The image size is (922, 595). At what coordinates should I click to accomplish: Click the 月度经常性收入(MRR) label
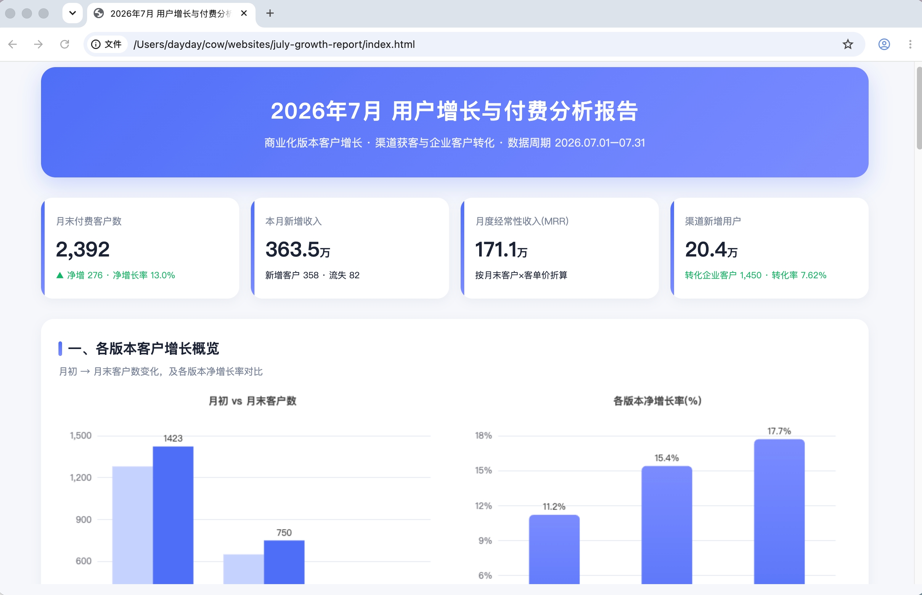(x=522, y=221)
